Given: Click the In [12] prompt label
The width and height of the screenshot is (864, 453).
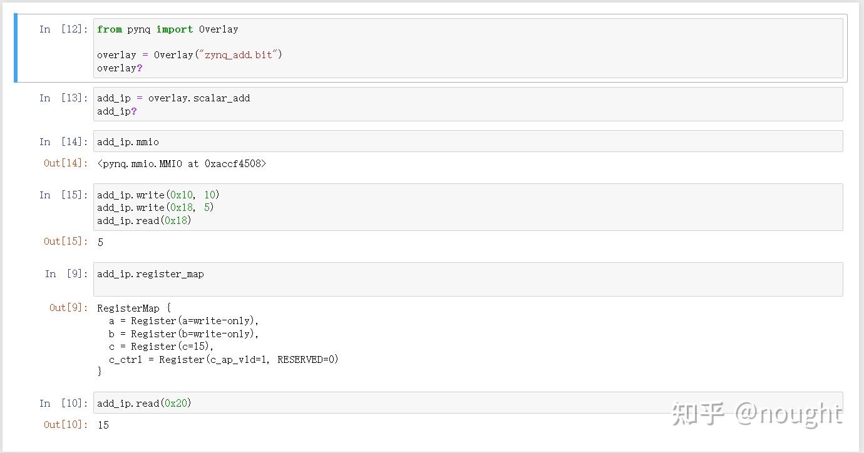Looking at the screenshot, I should pyautogui.click(x=63, y=29).
